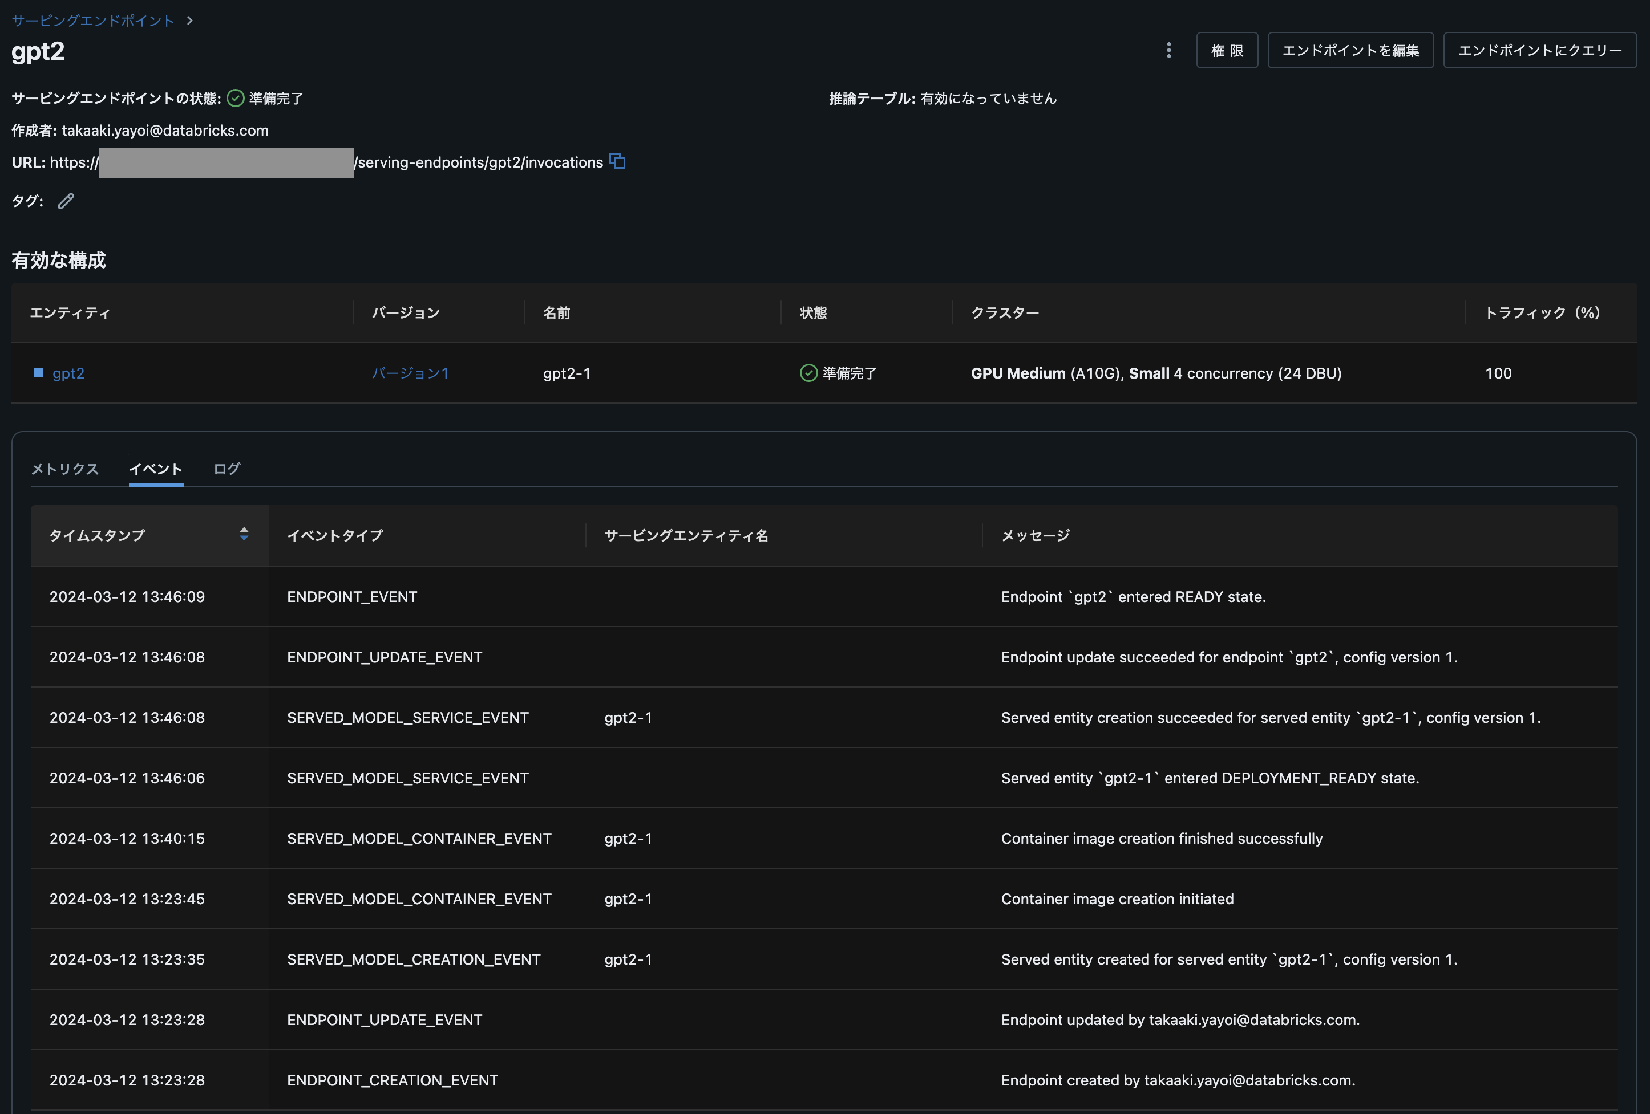The image size is (1650, 1114).
Task: Click エンドポイントを編集 button
Action: pos(1350,50)
